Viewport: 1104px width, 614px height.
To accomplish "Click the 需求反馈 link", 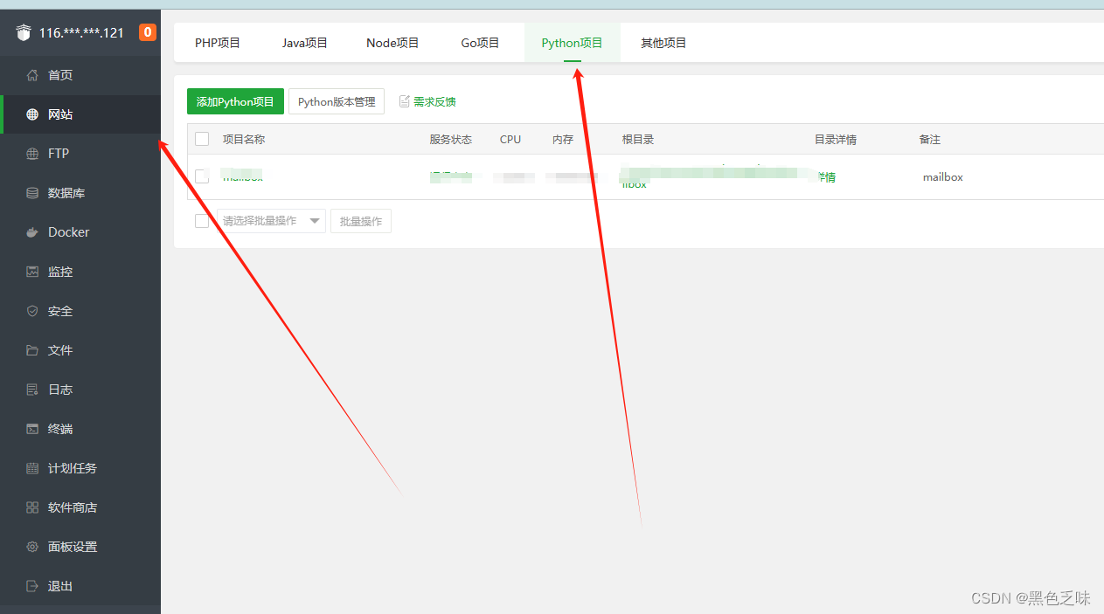I will [434, 102].
